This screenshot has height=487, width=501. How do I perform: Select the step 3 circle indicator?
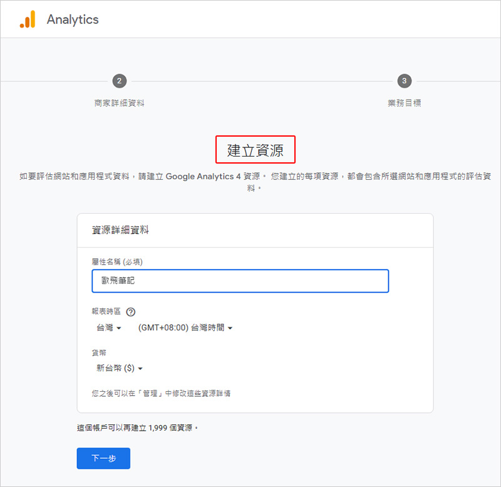coord(405,81)
